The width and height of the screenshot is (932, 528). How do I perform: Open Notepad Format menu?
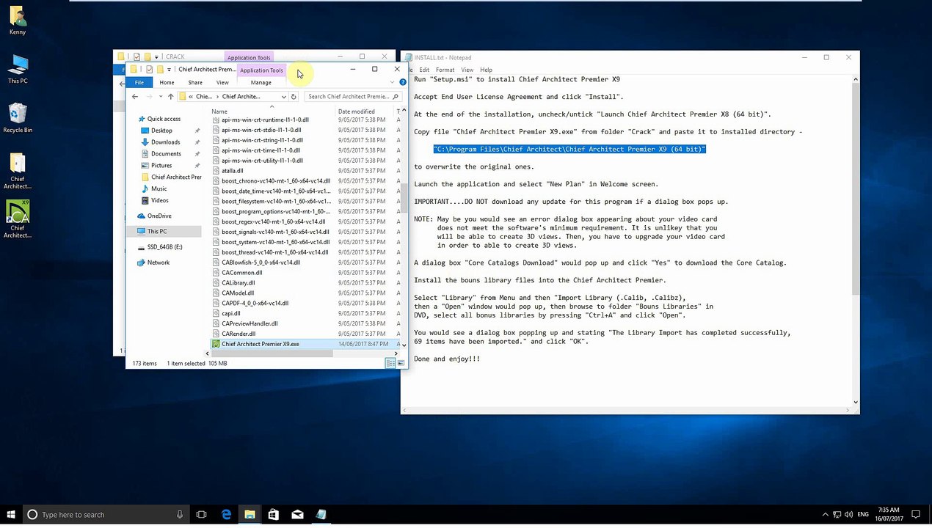[x=445, y=70]
